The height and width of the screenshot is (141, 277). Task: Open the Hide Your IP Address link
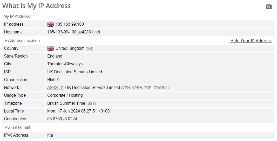(x=251, y=41)
